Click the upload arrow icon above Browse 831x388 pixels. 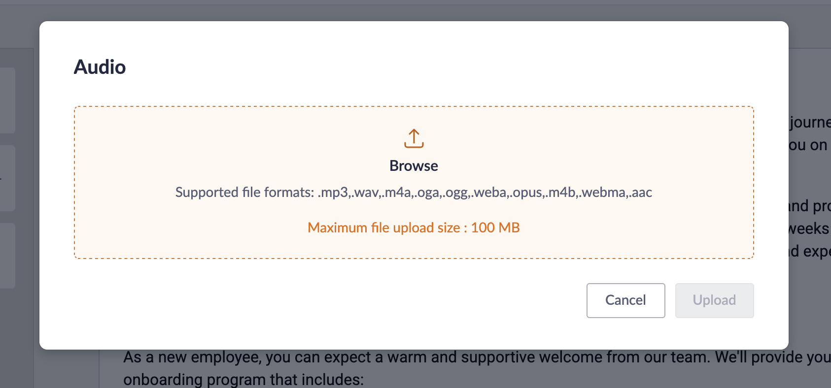414,138
